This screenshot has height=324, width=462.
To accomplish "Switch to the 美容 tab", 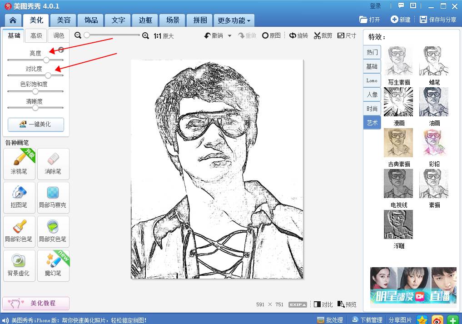I will click(x=64, y=20).
